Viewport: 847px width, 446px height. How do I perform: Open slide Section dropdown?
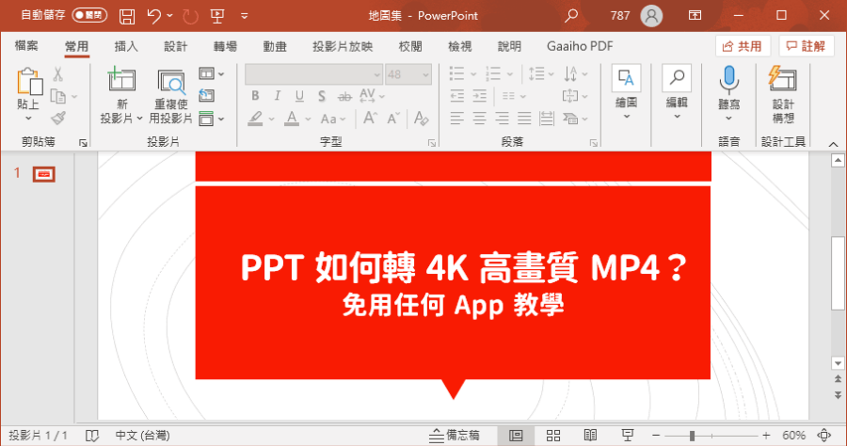click(211, 119)
